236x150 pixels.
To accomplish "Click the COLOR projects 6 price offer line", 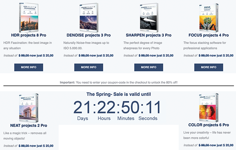I will click(208, 145).
